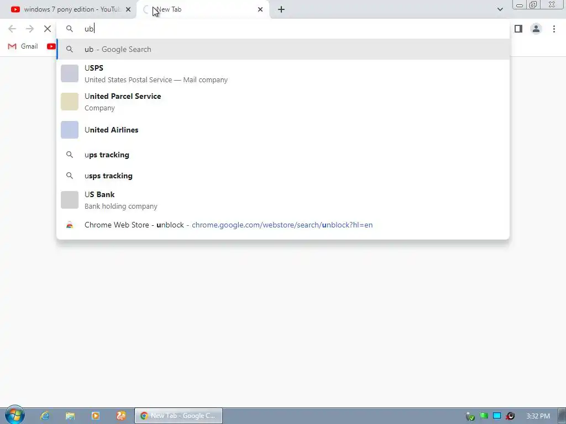Viewport: 566px width, 424px height.
Task: Open Windows Media Player from the taskbar
Action: pos(96,416)
